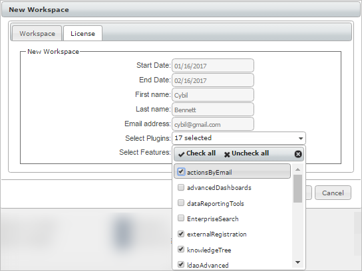Click the Email address input field
Viewport: 362px width, 271px height.
pos(213,124)
